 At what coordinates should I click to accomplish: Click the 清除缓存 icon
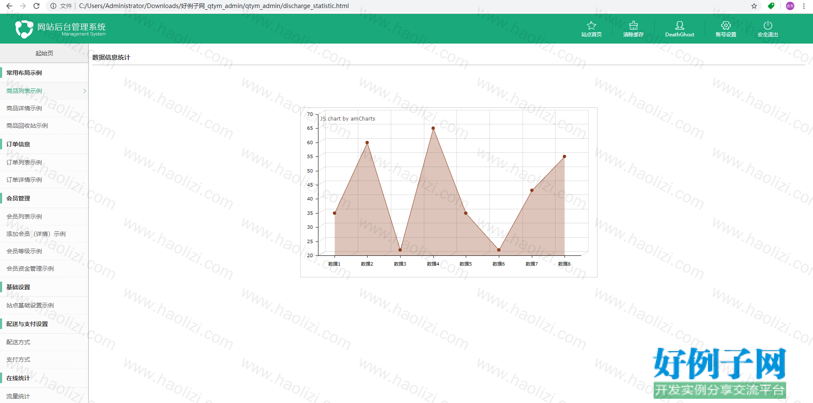click(633, 25)
